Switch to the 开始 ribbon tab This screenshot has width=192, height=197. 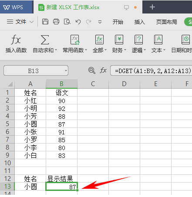pos(118,22)
